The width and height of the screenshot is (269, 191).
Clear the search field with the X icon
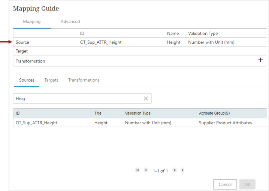pos(146,98)
